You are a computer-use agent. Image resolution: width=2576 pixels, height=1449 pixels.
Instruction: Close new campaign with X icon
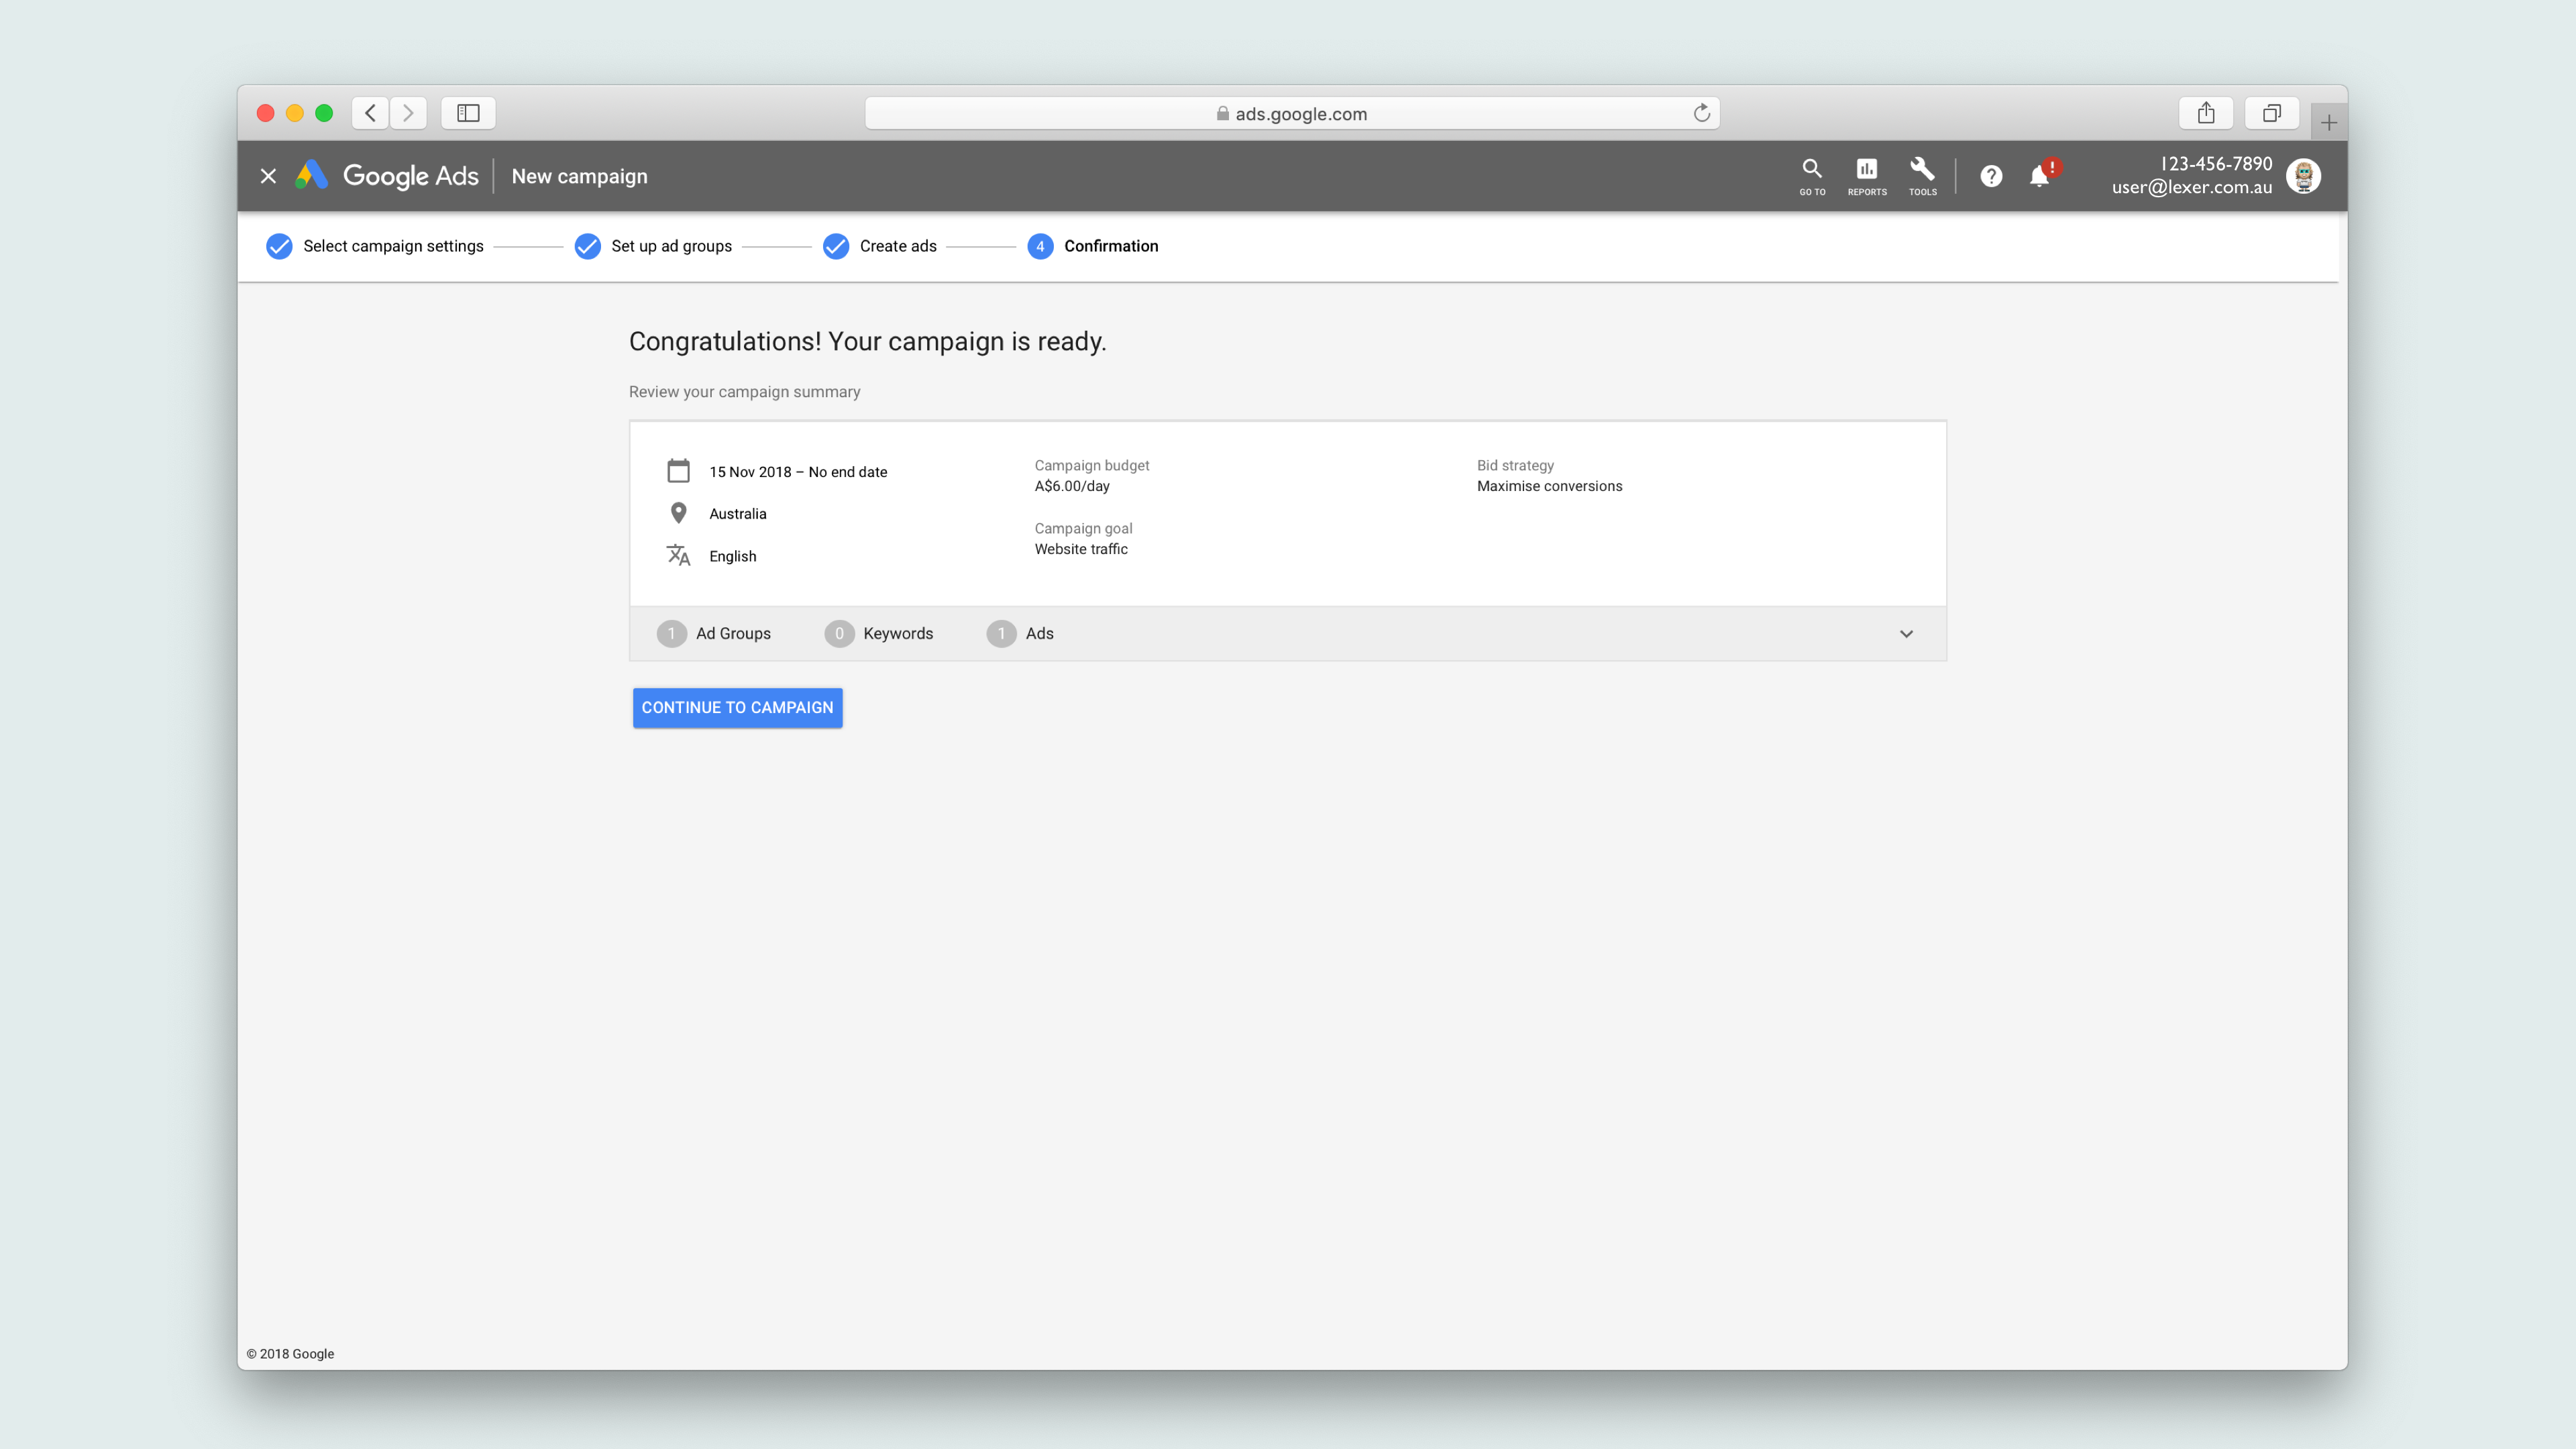[x=268, y=176]
